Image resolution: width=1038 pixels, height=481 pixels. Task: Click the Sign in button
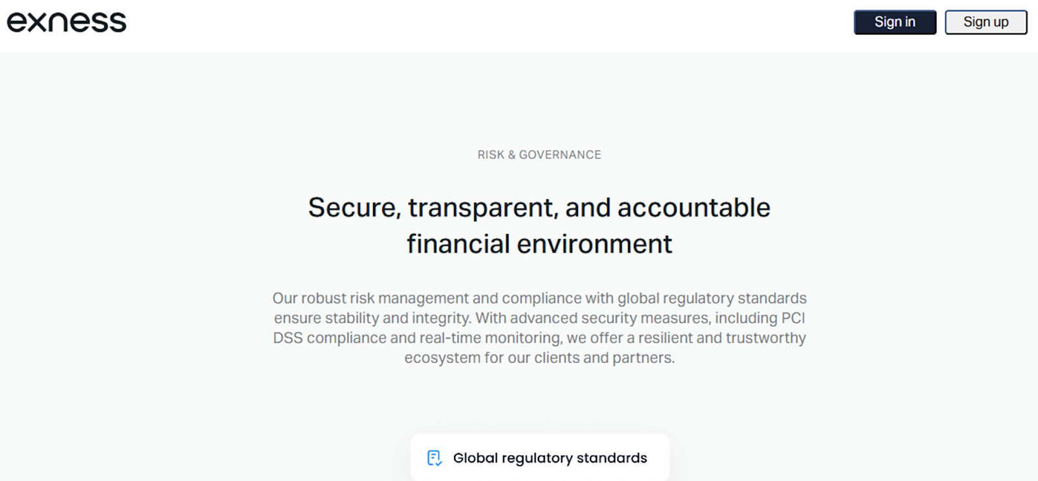point(895,22)
